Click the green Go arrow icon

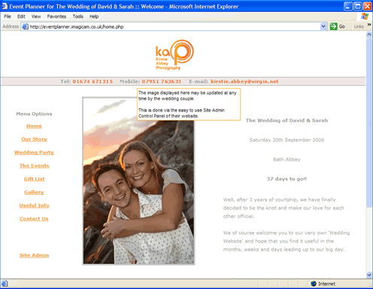333,26
